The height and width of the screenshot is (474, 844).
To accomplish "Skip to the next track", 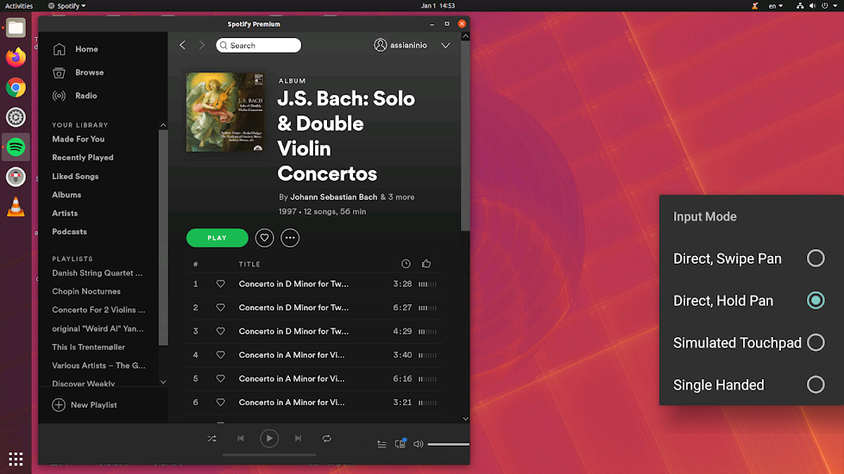I will 299,439.
